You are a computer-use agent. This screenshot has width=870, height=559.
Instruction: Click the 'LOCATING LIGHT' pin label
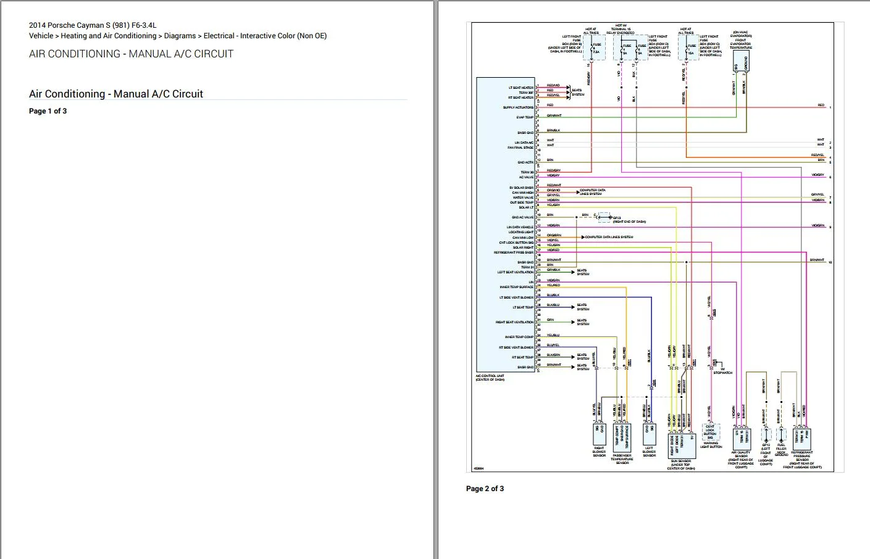pyautogui.click(x=521, y=232)
